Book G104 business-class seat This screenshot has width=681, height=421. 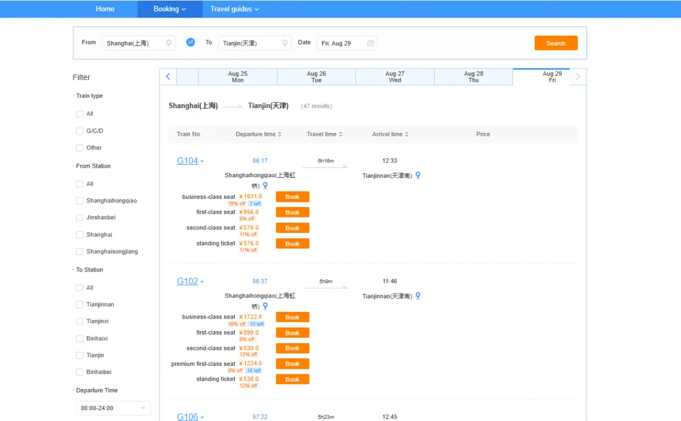pos(293,197)
